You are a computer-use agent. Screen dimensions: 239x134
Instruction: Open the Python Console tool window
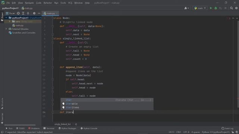pyautogui.click(x=89, y=128)
